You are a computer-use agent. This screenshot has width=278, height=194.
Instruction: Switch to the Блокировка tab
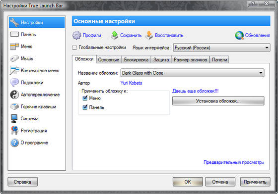coord(136,60)
